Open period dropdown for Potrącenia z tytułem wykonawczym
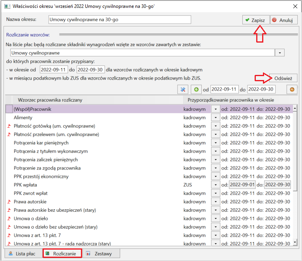This screenshot has height=261, width=302. 216,151
